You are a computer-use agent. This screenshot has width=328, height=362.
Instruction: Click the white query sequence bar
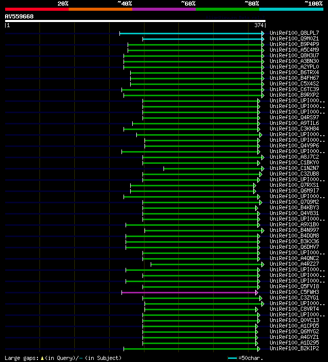(135, 21)
